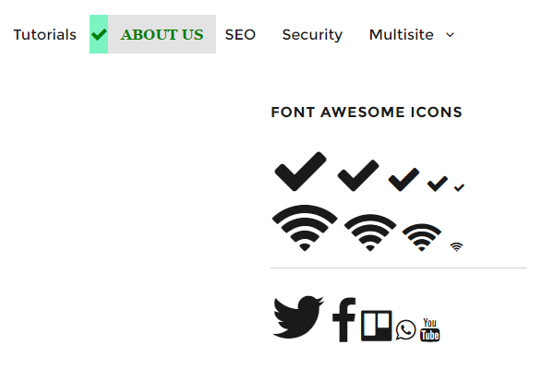This screenshot has height=369, width=554.
Task: Click the YouTube logo icon
Action: [429, 330]
